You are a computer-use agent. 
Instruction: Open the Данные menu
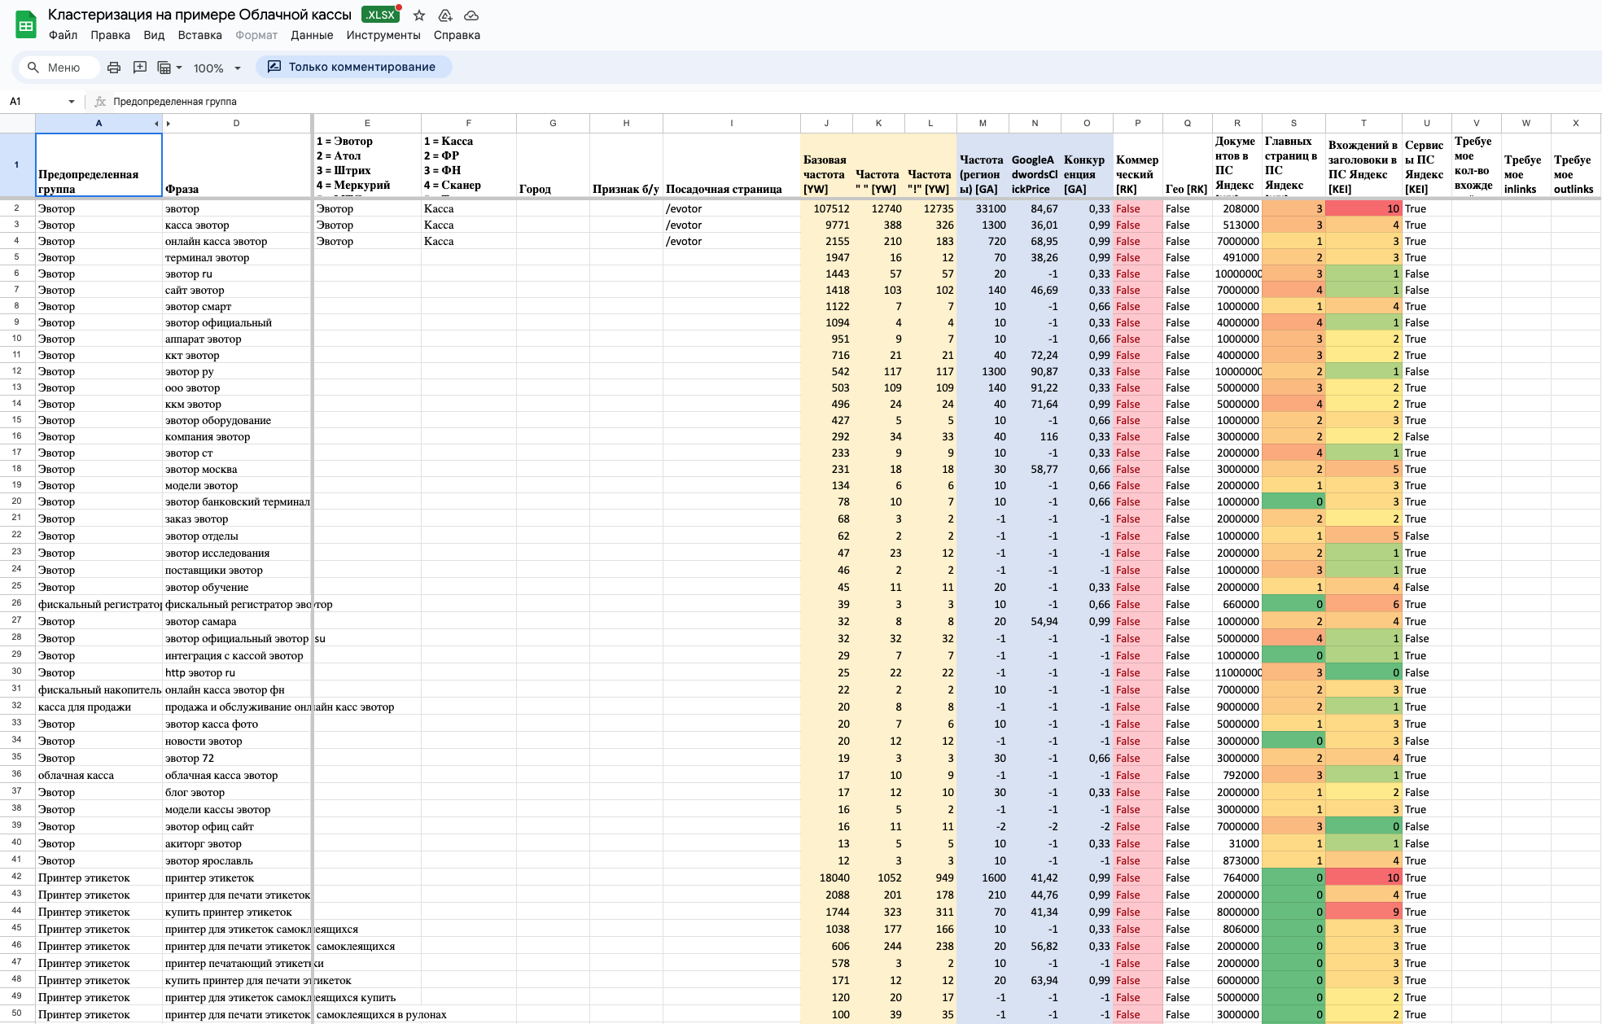coord(312,35)
